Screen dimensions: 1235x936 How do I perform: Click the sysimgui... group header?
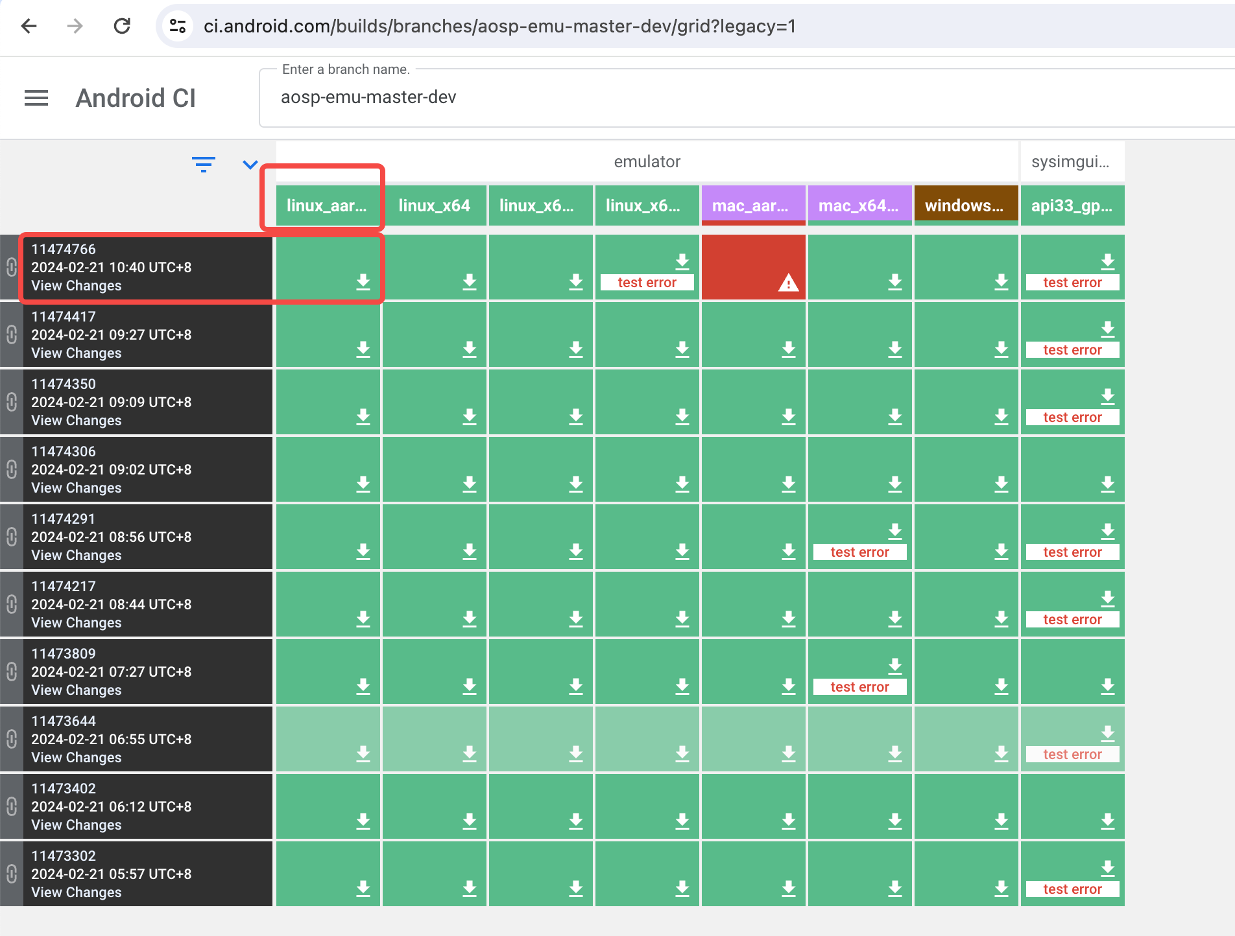click(x=1073, y=162)
